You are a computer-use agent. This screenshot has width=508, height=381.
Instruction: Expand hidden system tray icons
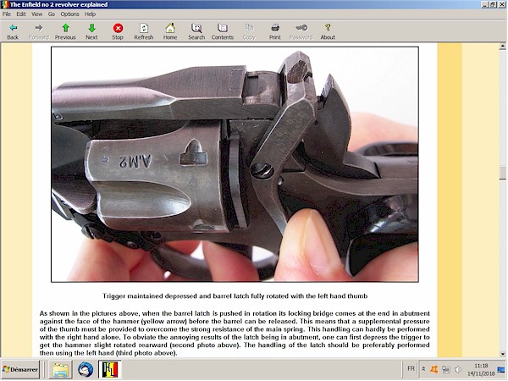tap(423, 369)
